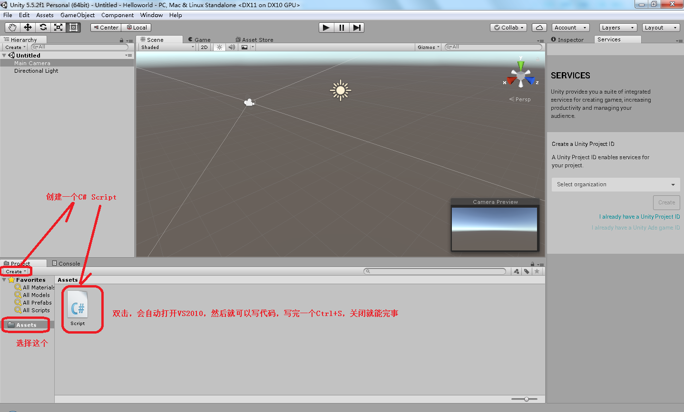The height and width of the screenshot is (412, 684).
Task: Toggle scene lighting sun icon
Action: click(219, 47)
